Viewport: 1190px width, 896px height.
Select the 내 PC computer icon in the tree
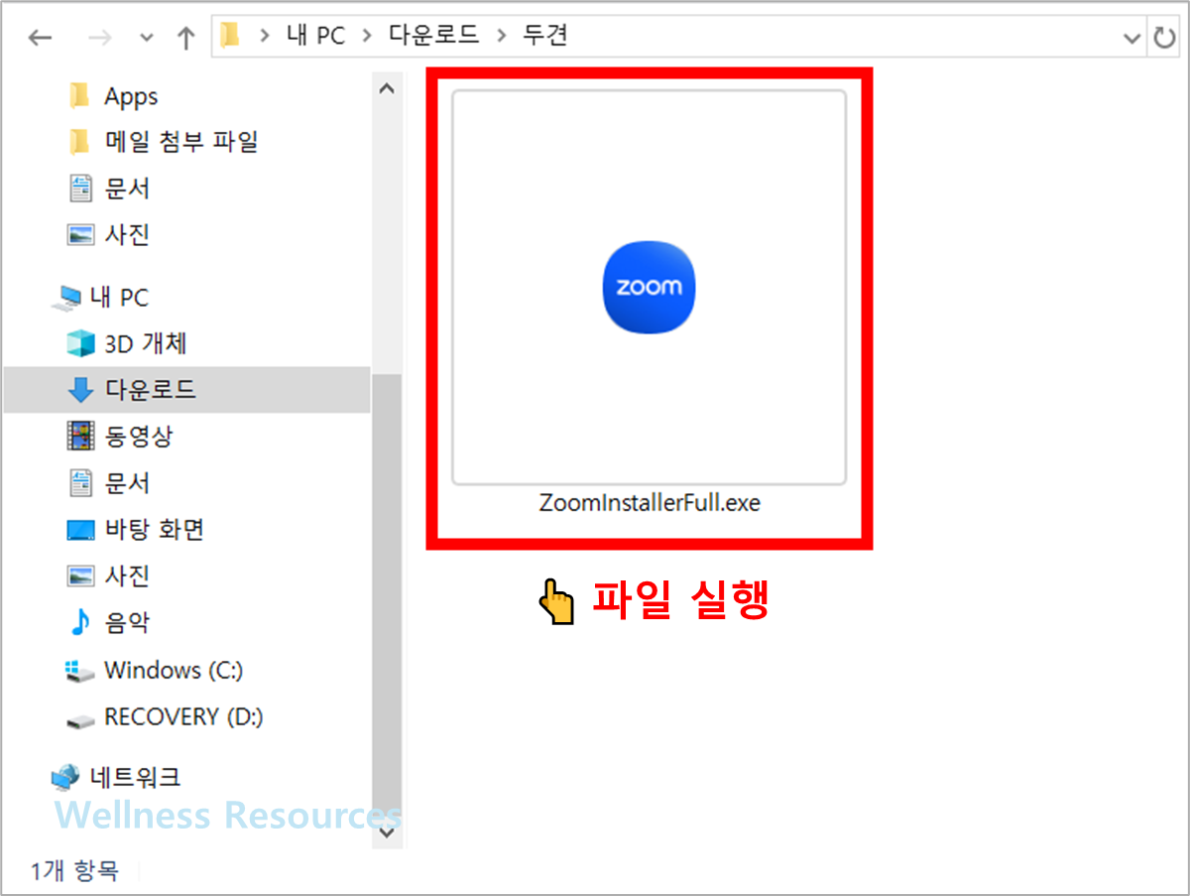(69, 297)
